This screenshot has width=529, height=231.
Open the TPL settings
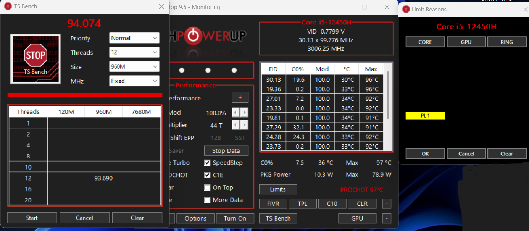(303, 204)
